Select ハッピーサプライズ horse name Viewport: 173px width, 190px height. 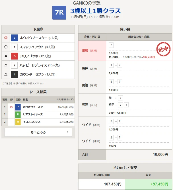34,65
